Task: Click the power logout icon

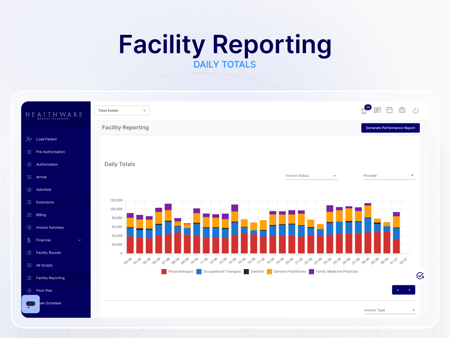Action: pyautogui.click(x=415, y=111)
